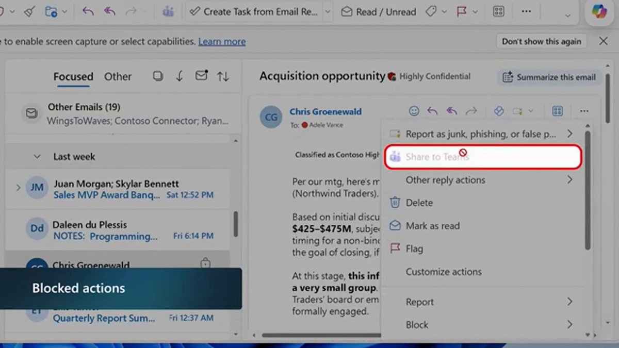The width and height of the screenshot is (619, 348).
Task: Click the message list scroll-up arrow
Action: [x=235, y=141]
